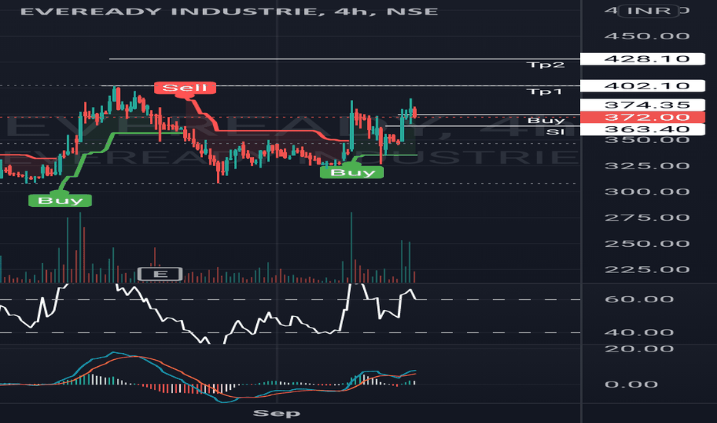Screen dimensions: 717x423
Task: Click the Buy entry line label
Action: (x=546, y=121)
